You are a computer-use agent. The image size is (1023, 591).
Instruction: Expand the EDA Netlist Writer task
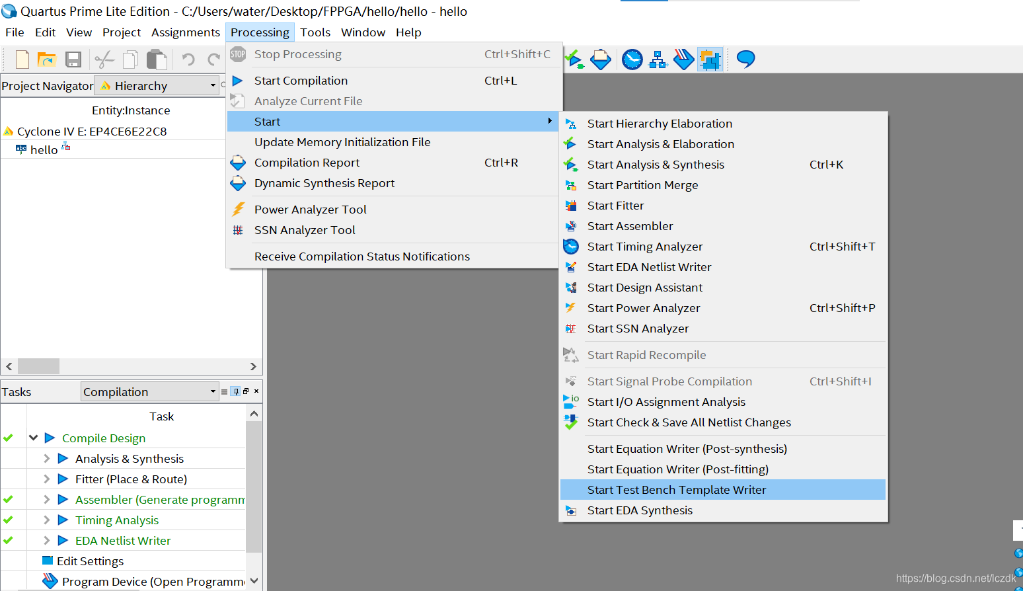point(46,540)
